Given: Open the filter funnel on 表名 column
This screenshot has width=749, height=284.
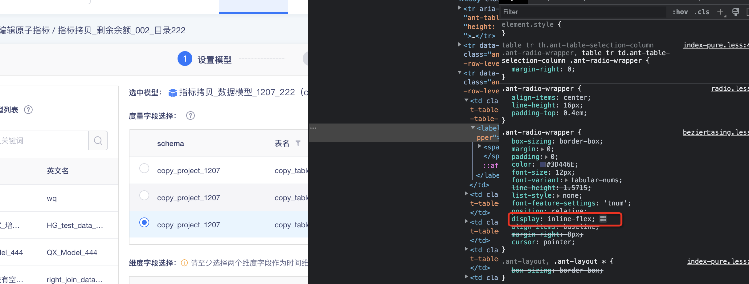Looking at the screenshot, I should click(298, 143).
